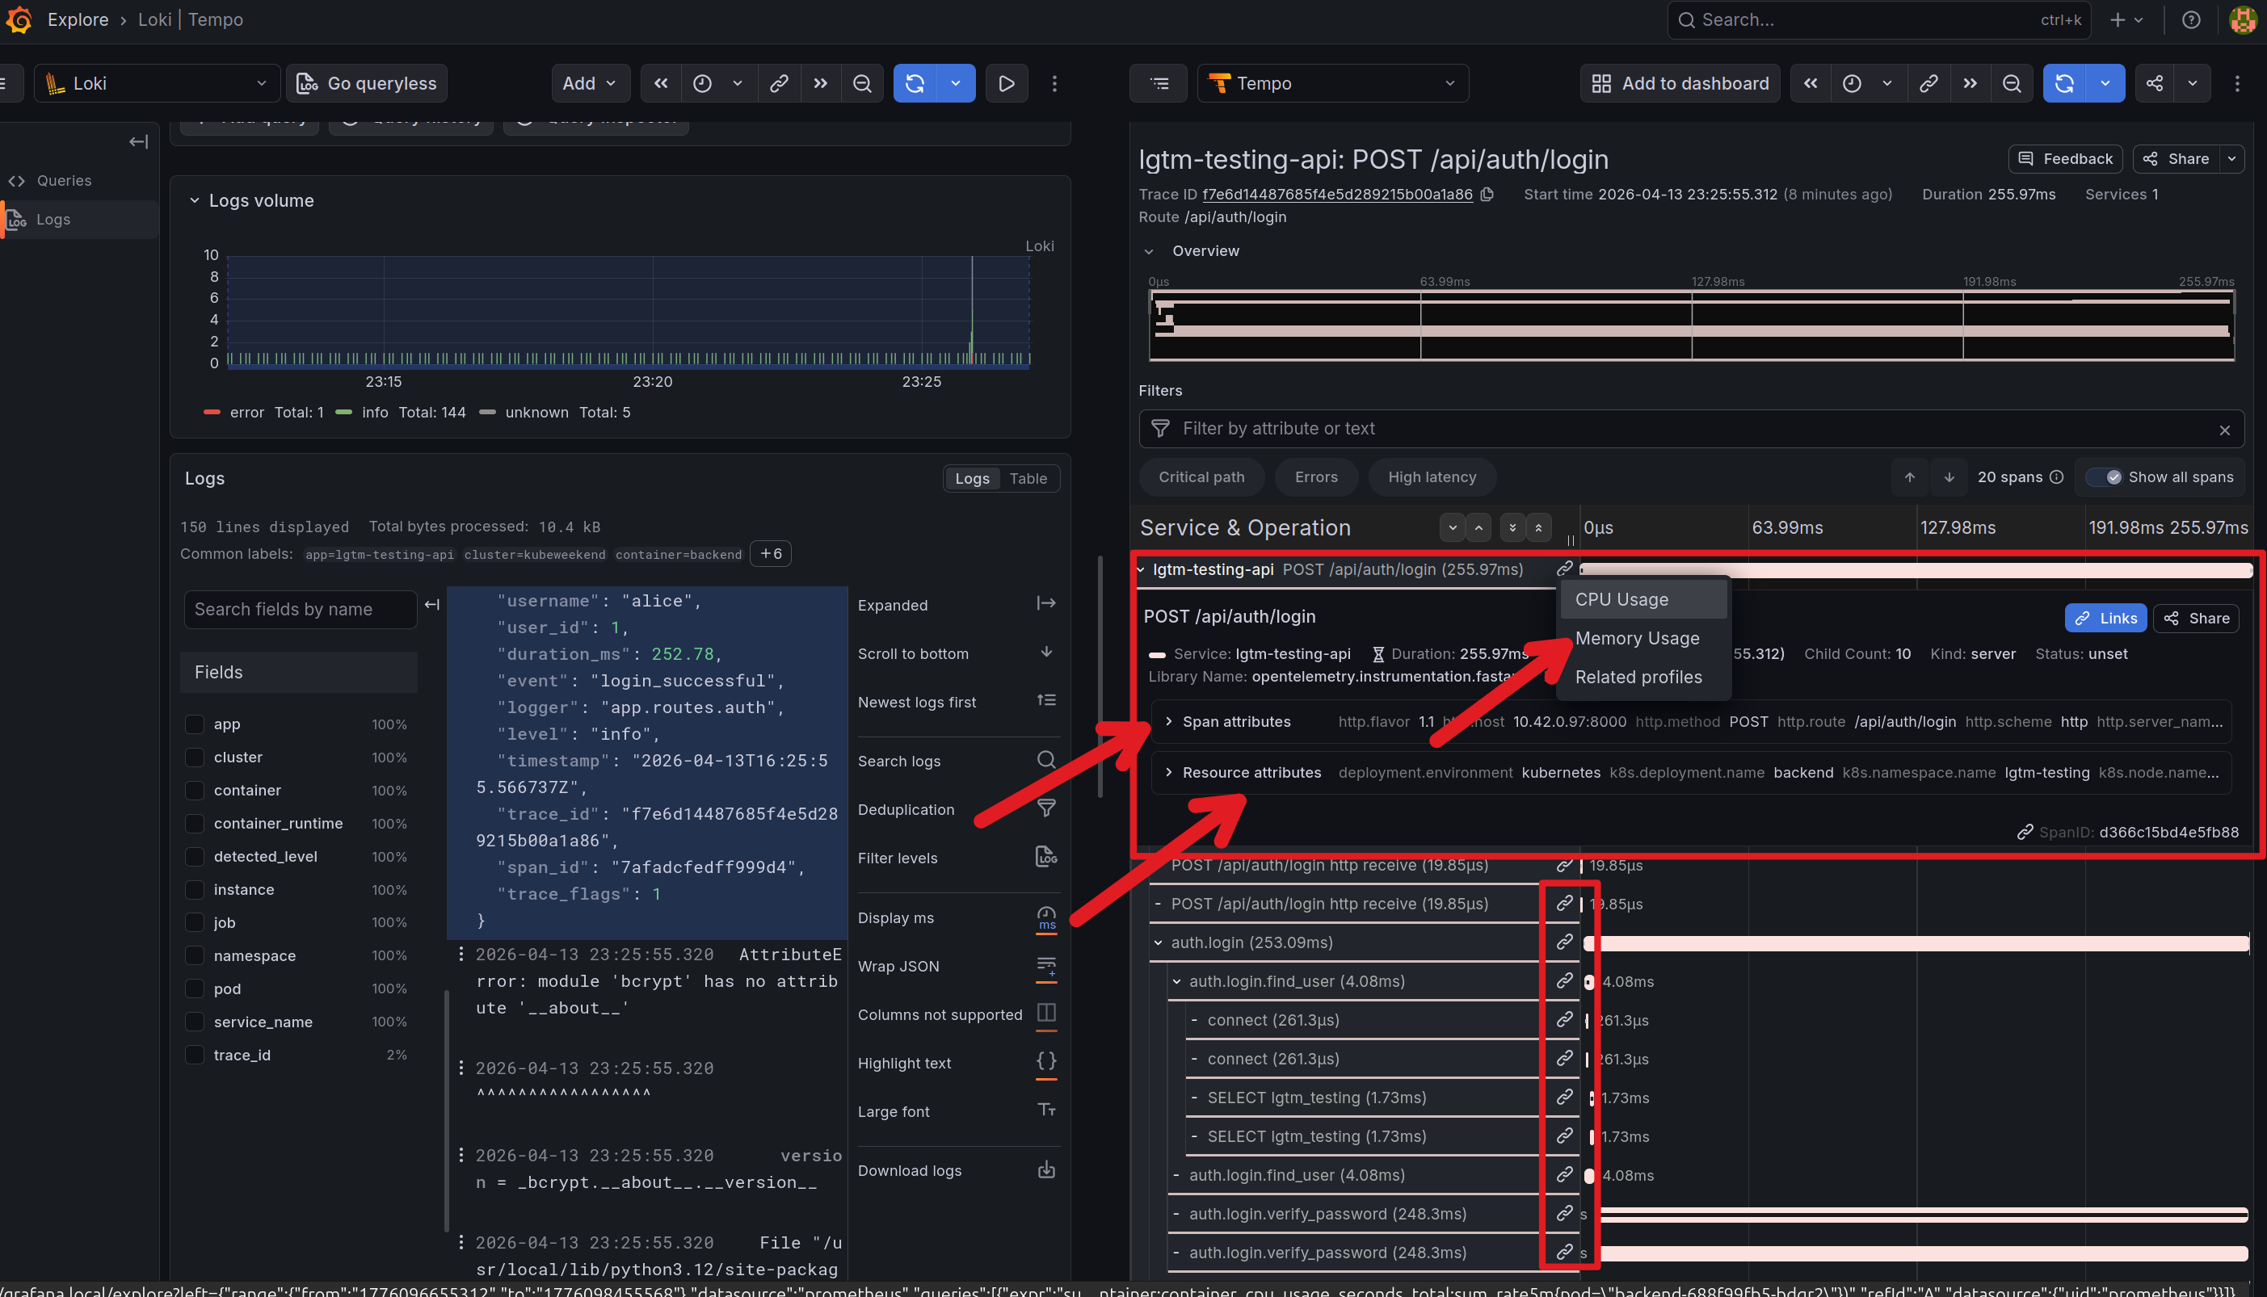Check the namespace field checkbox

click(194, 955)
